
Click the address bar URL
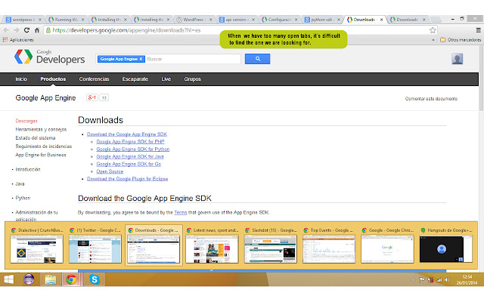pos(126,30)
